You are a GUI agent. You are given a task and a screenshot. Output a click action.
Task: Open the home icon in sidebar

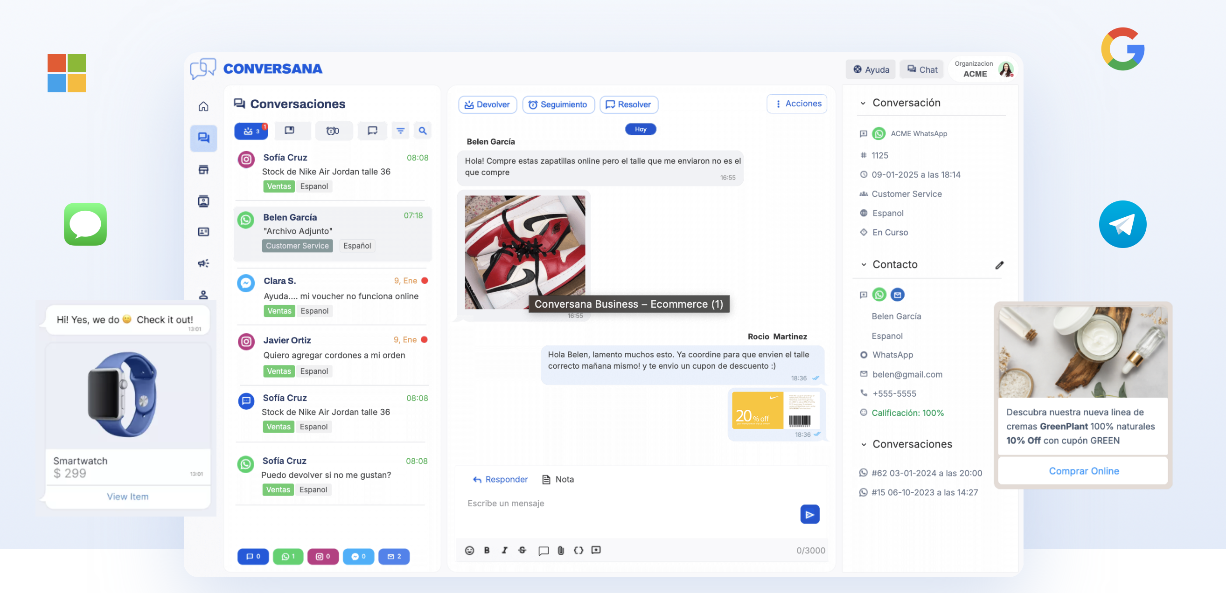coord(203,106)
